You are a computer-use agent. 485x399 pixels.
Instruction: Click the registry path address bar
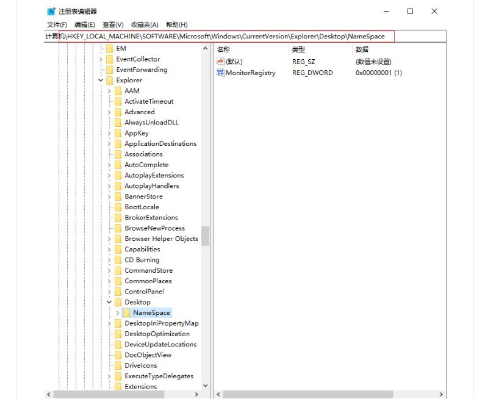click(x=245, y=36)
